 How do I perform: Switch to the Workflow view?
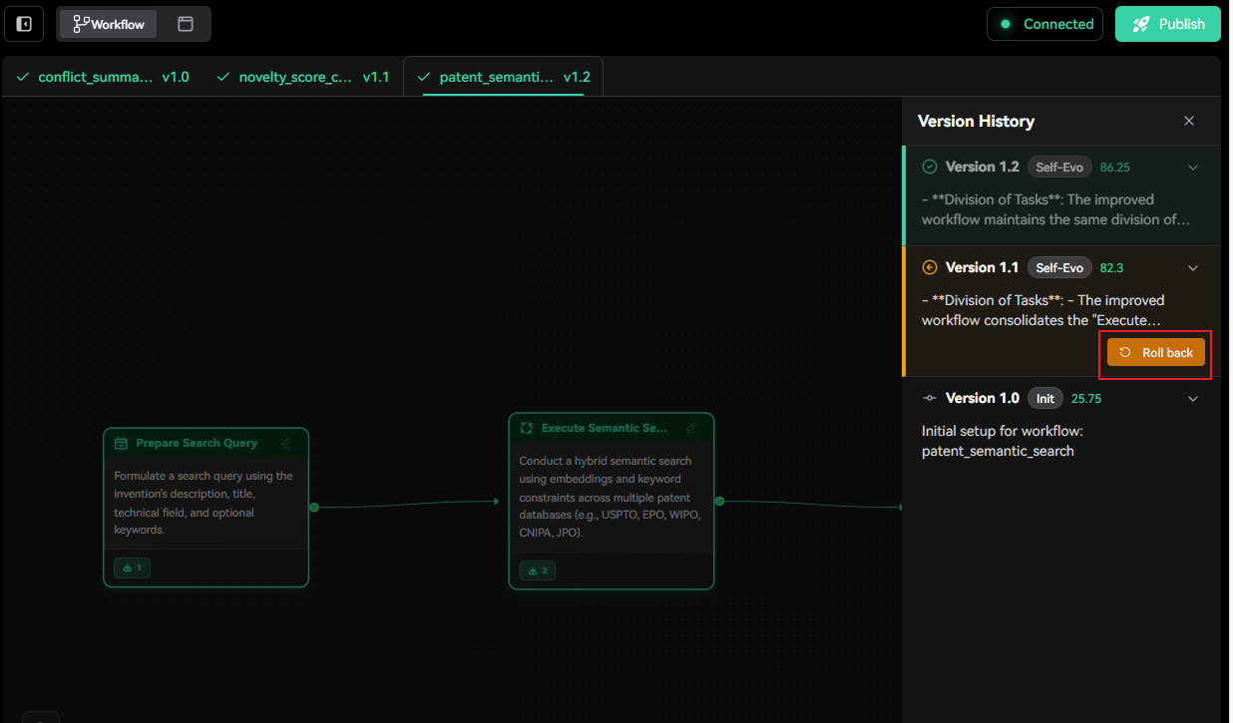108,24
